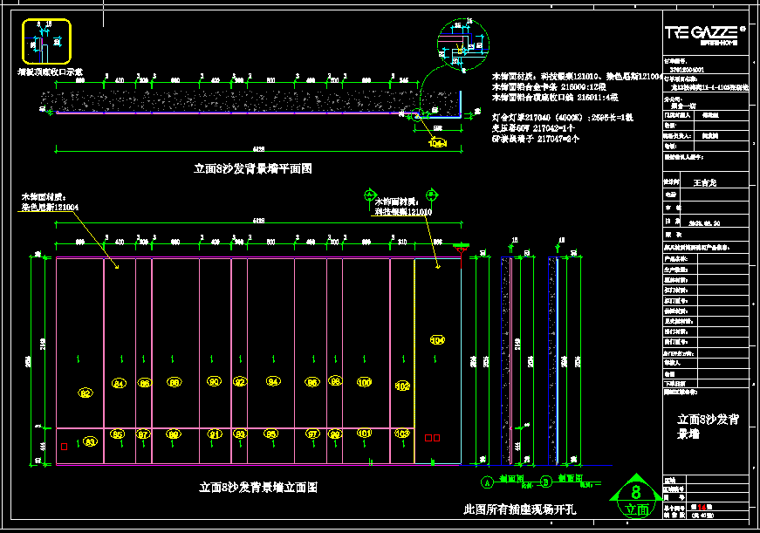Select the 科技银熊121010 annotation above the elevation
This screenshot has height=533, width=760.
tap(403, 212)
